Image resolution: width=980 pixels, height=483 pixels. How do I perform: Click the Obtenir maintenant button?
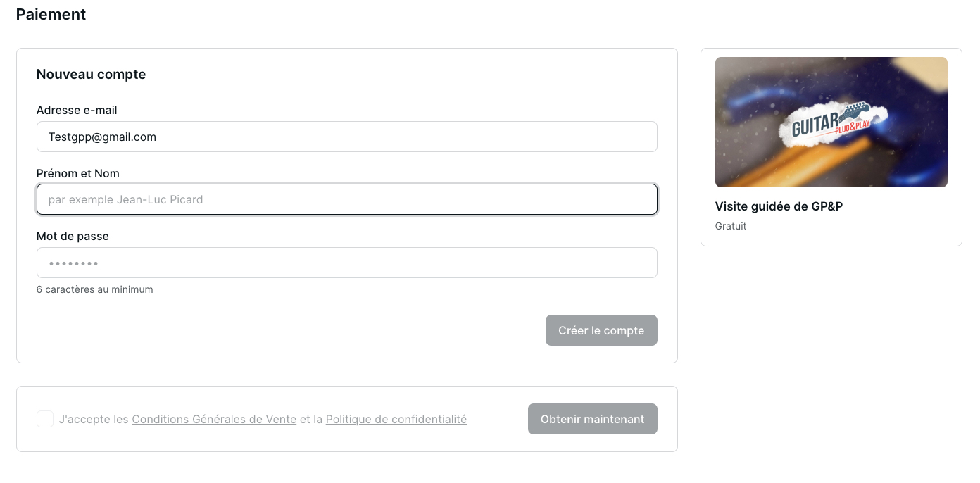tap(592, 419)
